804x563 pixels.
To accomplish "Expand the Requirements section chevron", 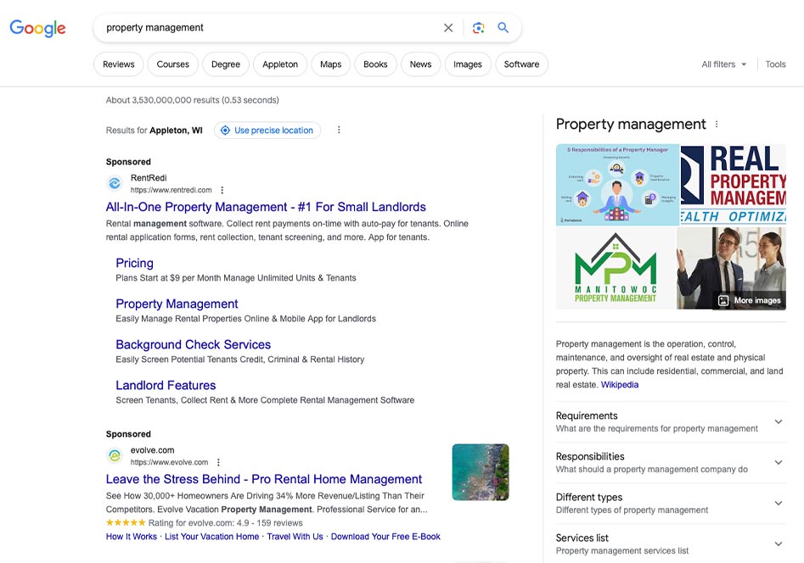I will [779, 421].
